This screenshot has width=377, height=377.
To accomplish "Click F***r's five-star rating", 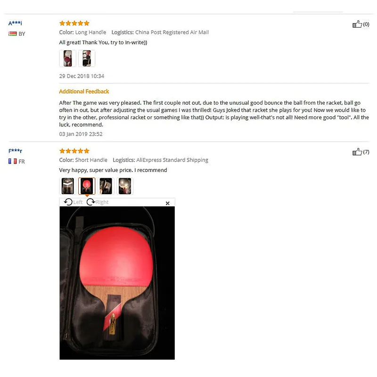I will point(74,151).
